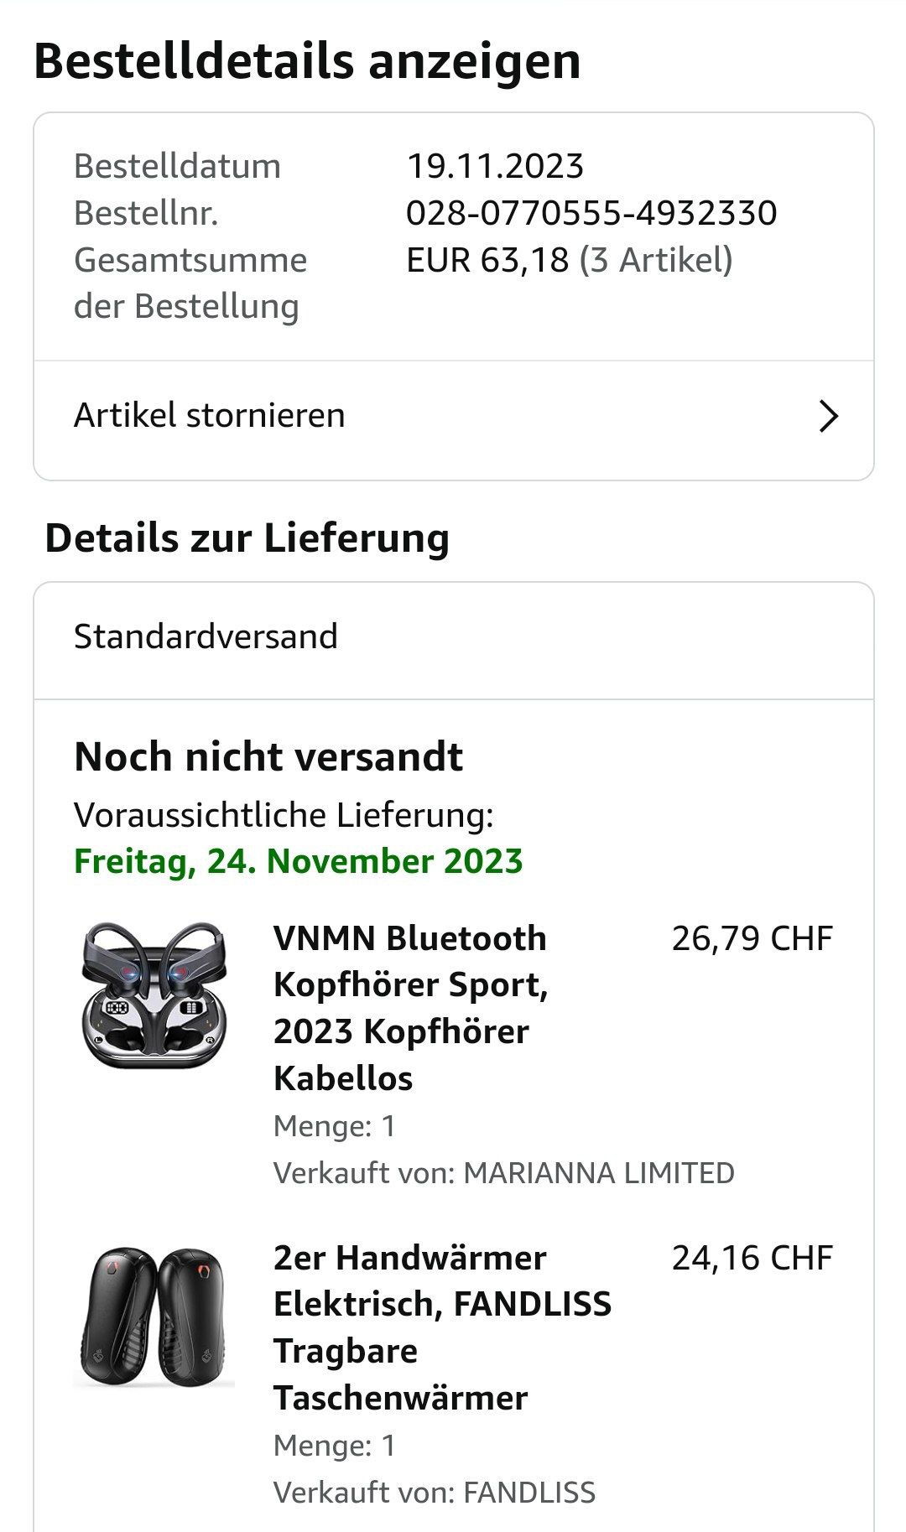Viewport: 906px width, 1532px height.
Task: Tap the Details zur Lieferung section heading
Action: [x=247, y=537]
